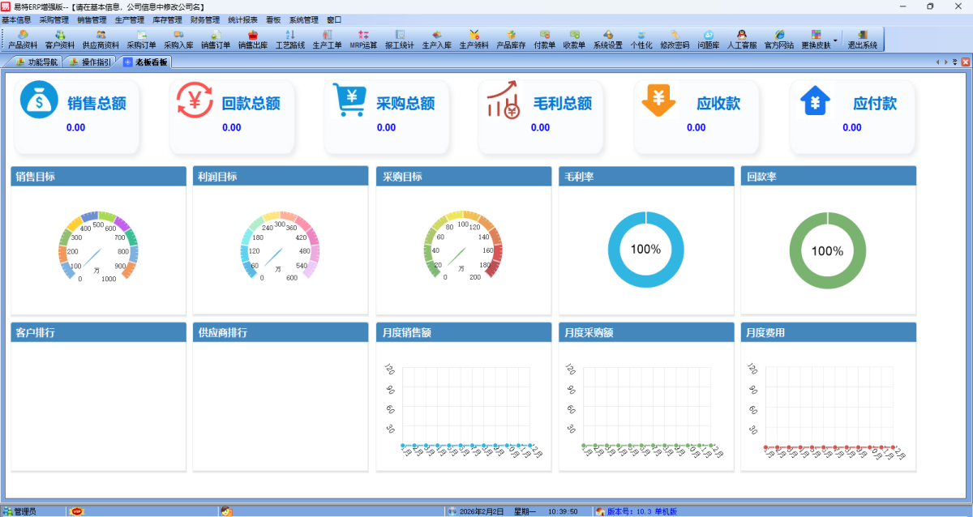
Task: Switch to the 功能导航 tab
Action: click(36, 62)
